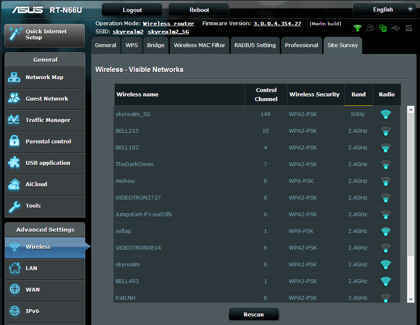Click the LAN house icon
This screenshot has width=420, height=325.
[x=15, y=268]
